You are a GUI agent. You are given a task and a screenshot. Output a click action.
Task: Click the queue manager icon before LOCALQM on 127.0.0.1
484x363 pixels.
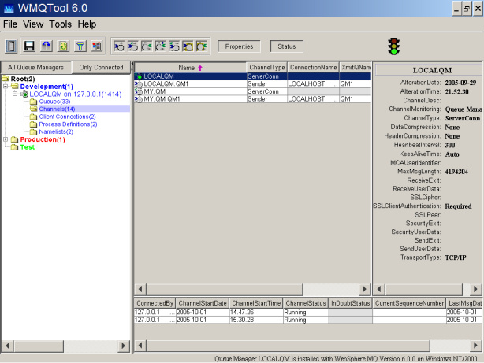tap(25, 94)
